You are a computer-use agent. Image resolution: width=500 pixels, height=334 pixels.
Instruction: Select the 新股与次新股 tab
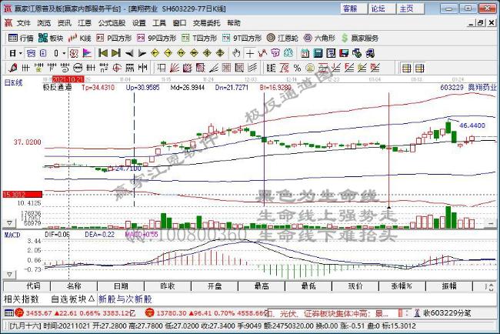[x=125, y=299]
